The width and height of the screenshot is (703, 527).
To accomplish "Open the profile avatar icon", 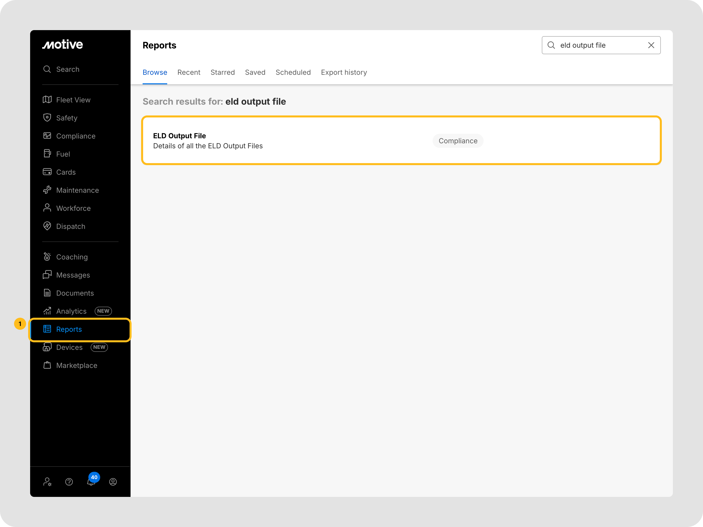I will (x=113, y=482).
